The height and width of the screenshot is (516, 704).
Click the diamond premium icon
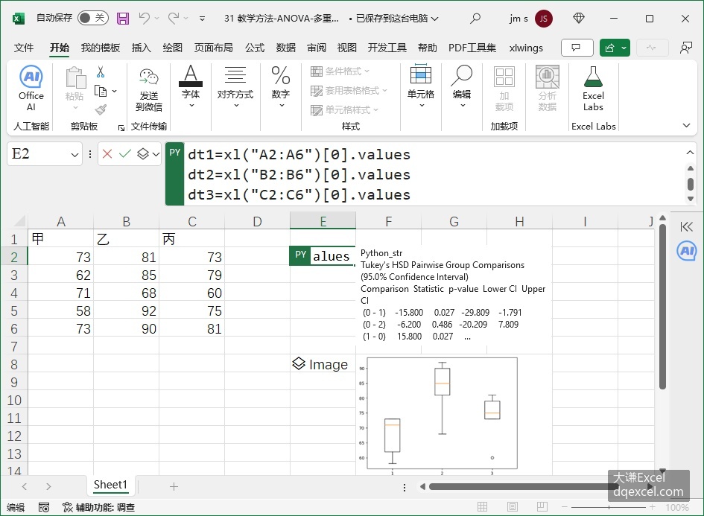coord(579,19)
